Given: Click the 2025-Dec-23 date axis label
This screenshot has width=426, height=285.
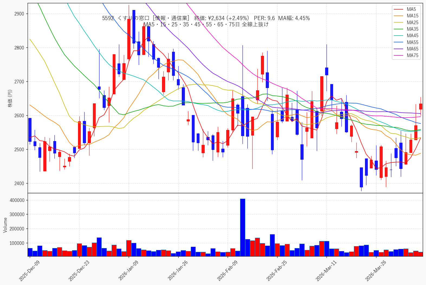Looking at the screenshot, I should coord(79,270).
